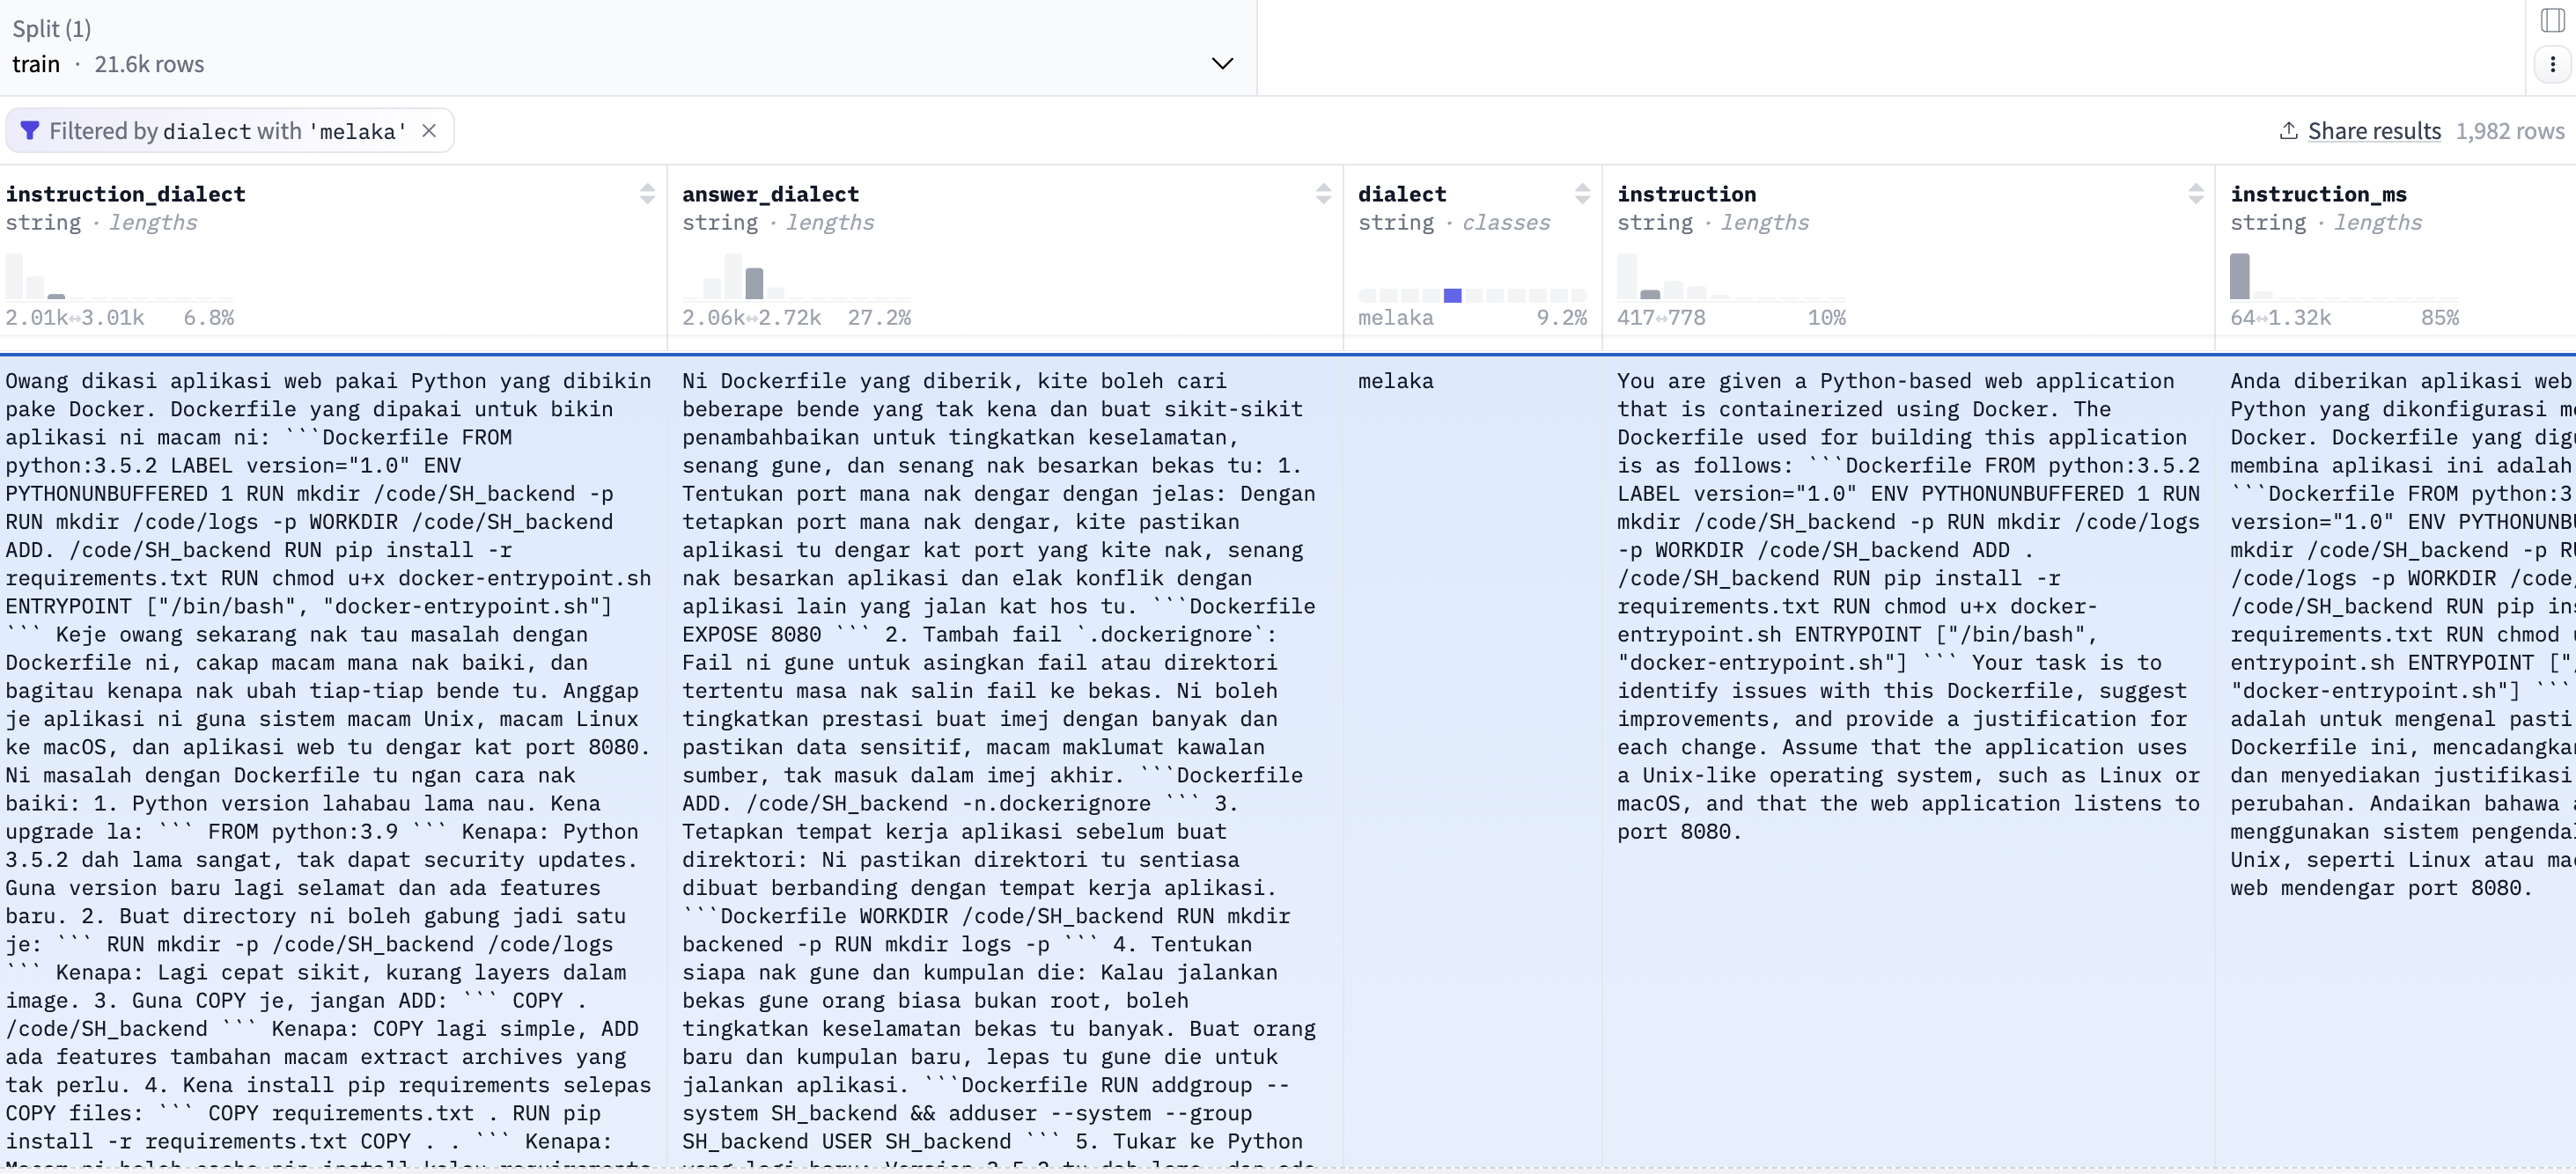Click the instruction_ms column header
This screenshot has height=1174, width=2576.
coord(2317,194)
